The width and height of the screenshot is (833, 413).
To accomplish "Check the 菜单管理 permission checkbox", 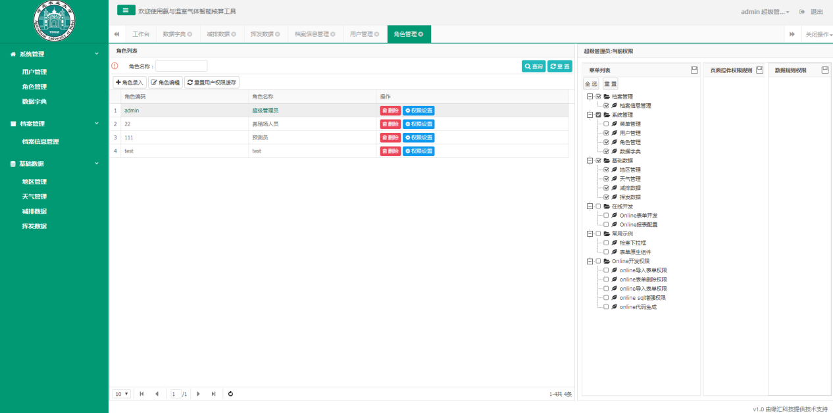I will (606, 124).
